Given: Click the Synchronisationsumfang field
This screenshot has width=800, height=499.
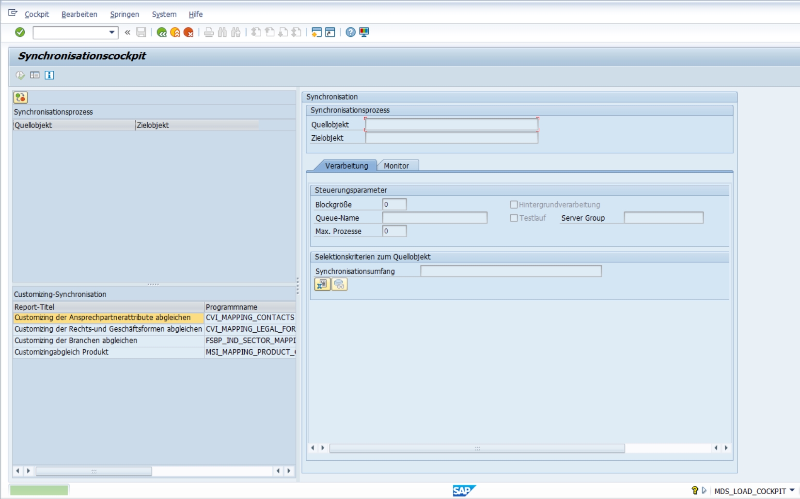Looking at the screenshot, I should tap(511, 271).
